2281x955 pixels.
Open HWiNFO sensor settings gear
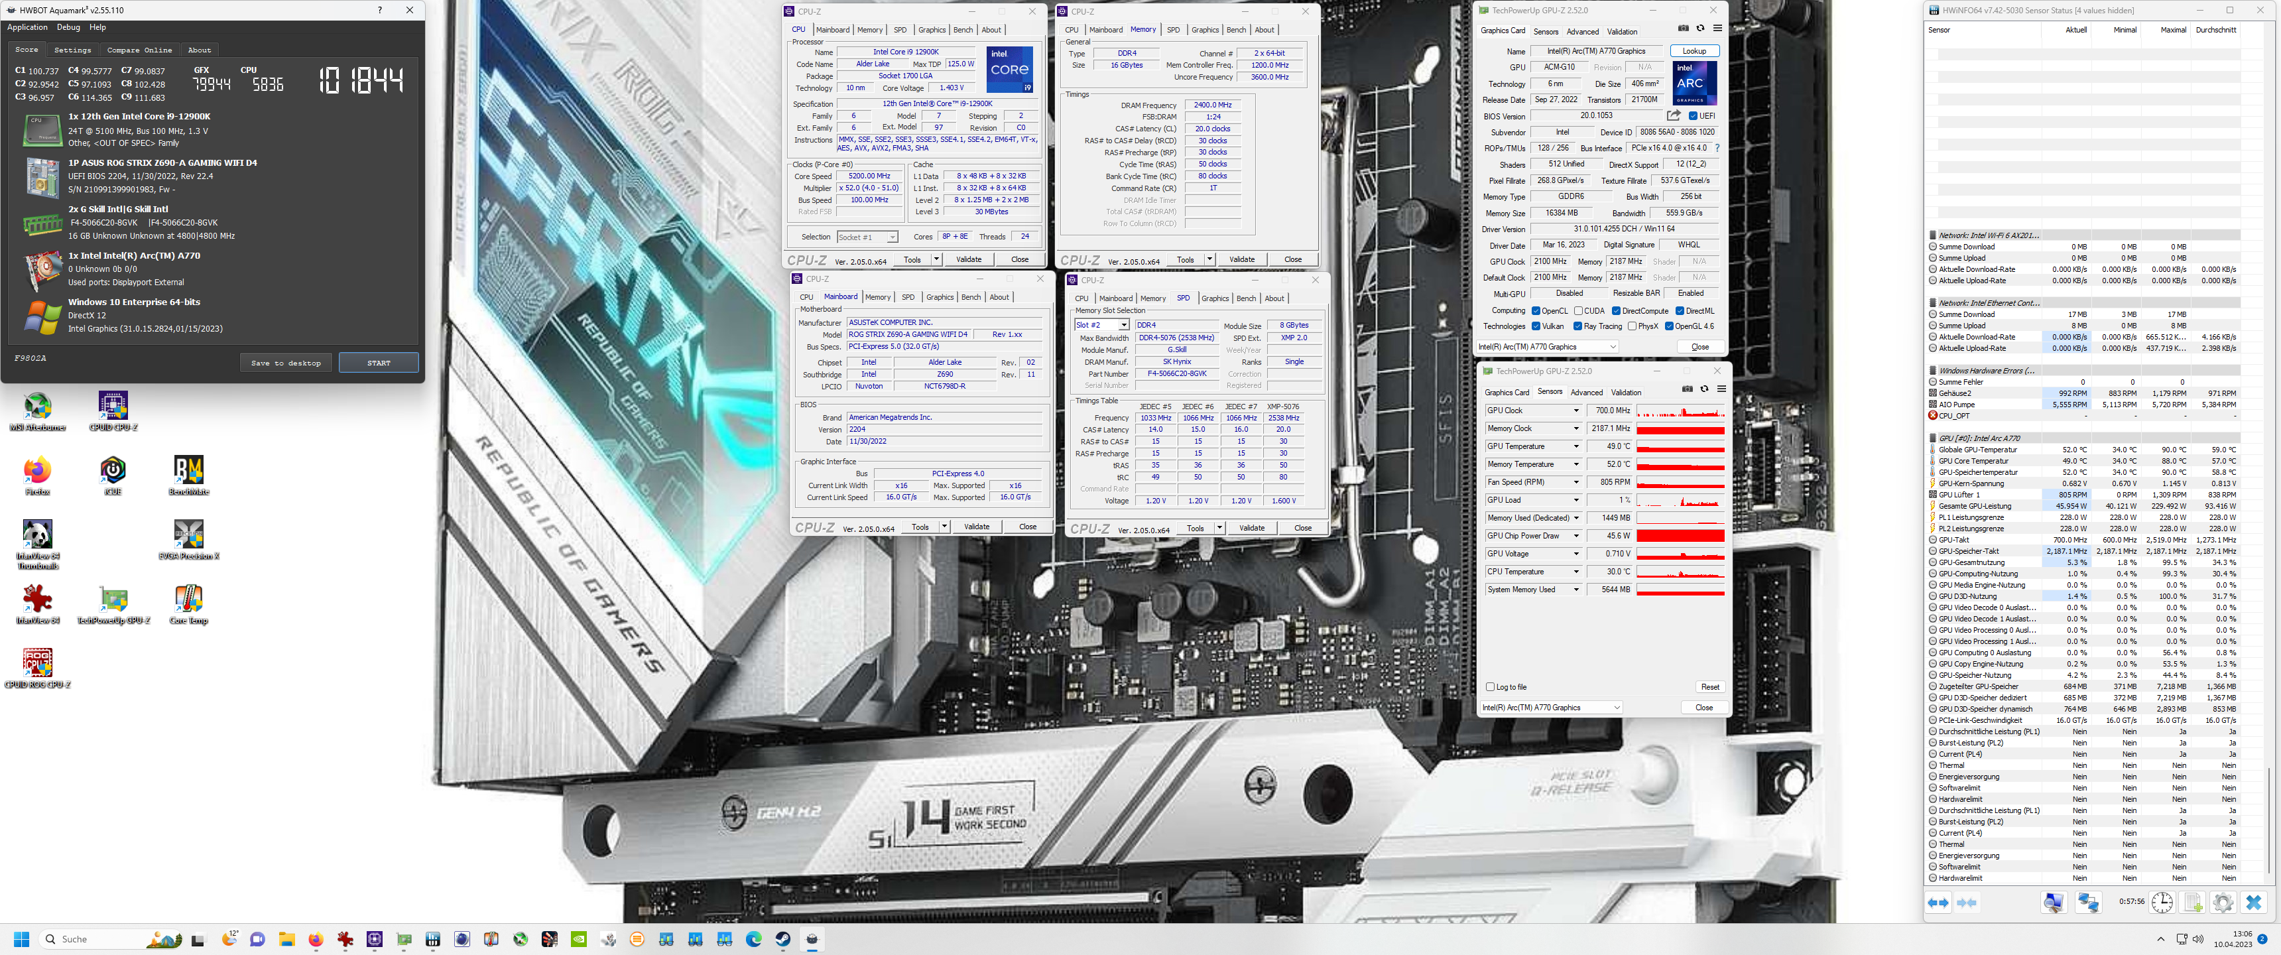(x=2223, y=903)
